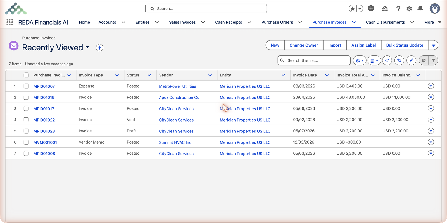
Task: Go to the Home tab
Action: (x=84, y=22)
